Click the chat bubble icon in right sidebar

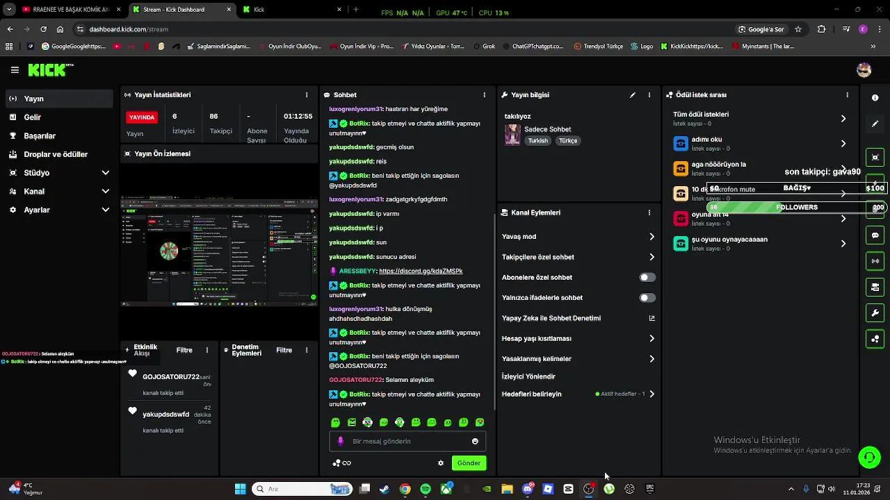(875, 235)
